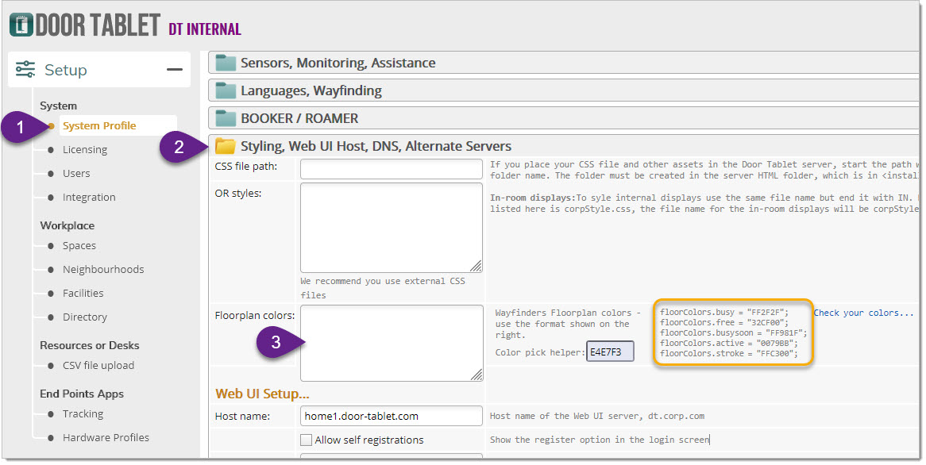Click into the CSS file path field
Screen dimensions: 926x465
click(x=391, y=169)
